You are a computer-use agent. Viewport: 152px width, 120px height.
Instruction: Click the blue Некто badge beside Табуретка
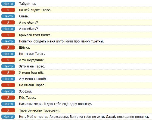pos(8,4)
